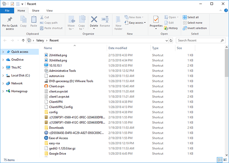The image size is (229, 163).
Task: Open Recent locations dropdown arrow
Action: 18,40
